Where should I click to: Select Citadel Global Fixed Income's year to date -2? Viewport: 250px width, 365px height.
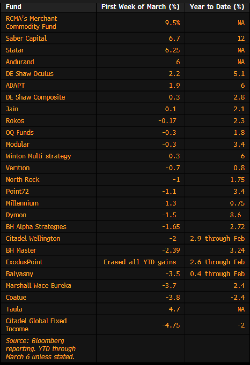pos(241,325)
